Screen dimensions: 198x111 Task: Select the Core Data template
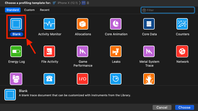pos(149,24)
